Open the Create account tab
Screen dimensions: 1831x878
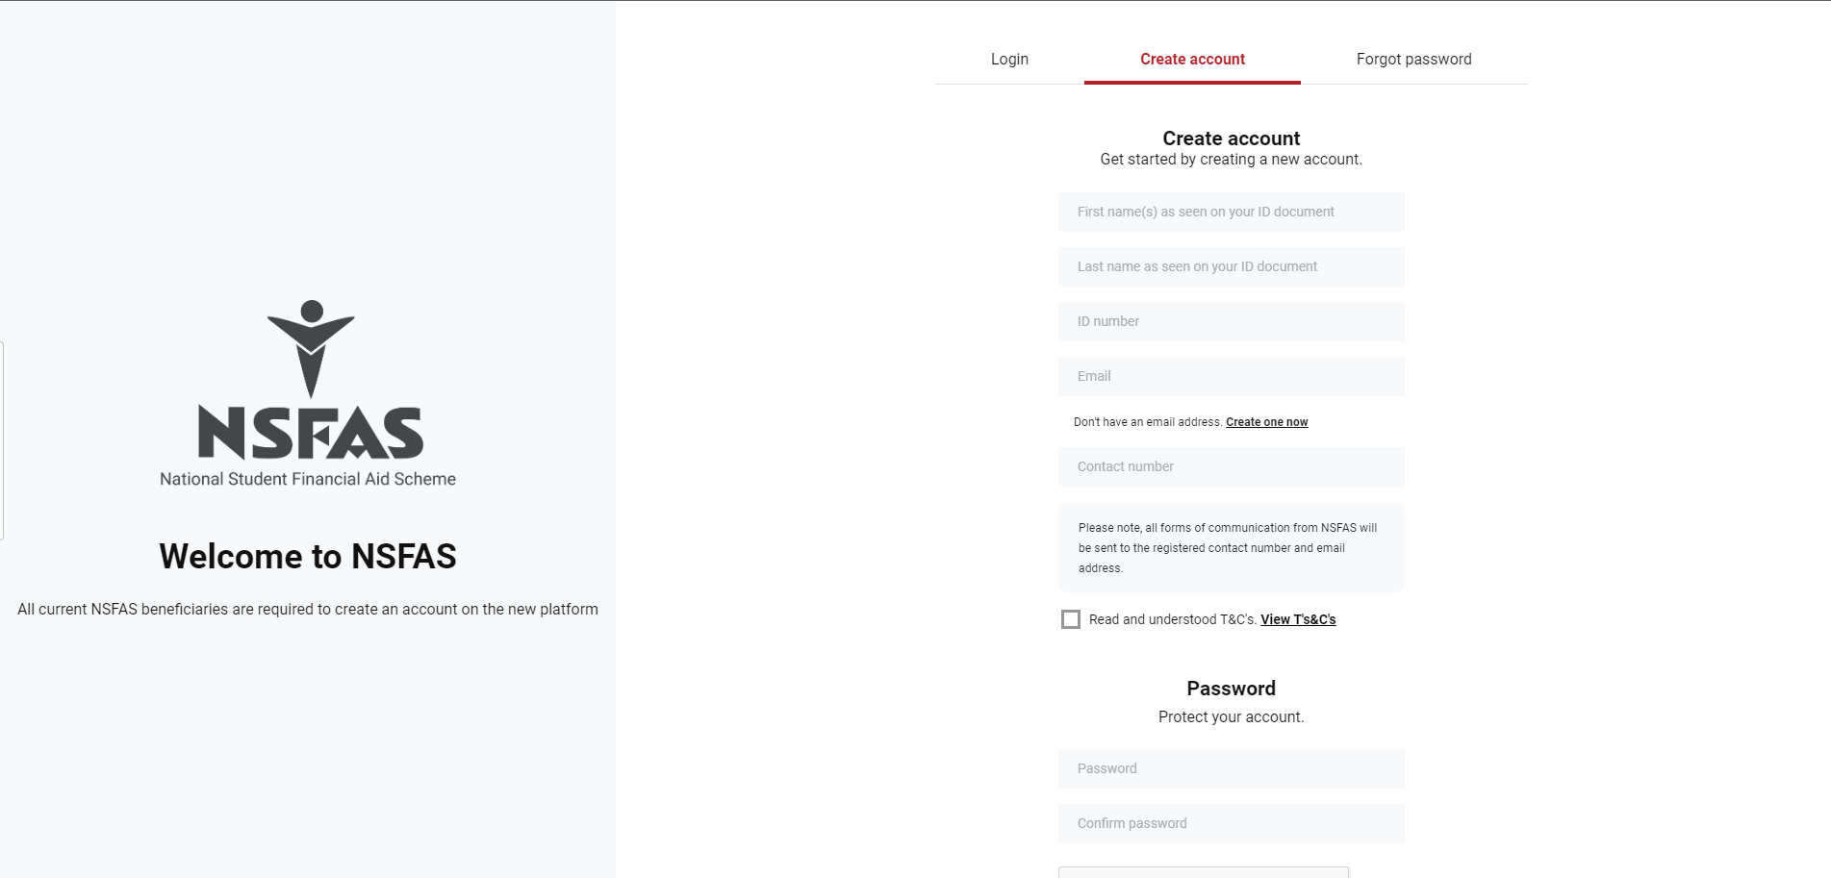click(x=1192, y=59)
